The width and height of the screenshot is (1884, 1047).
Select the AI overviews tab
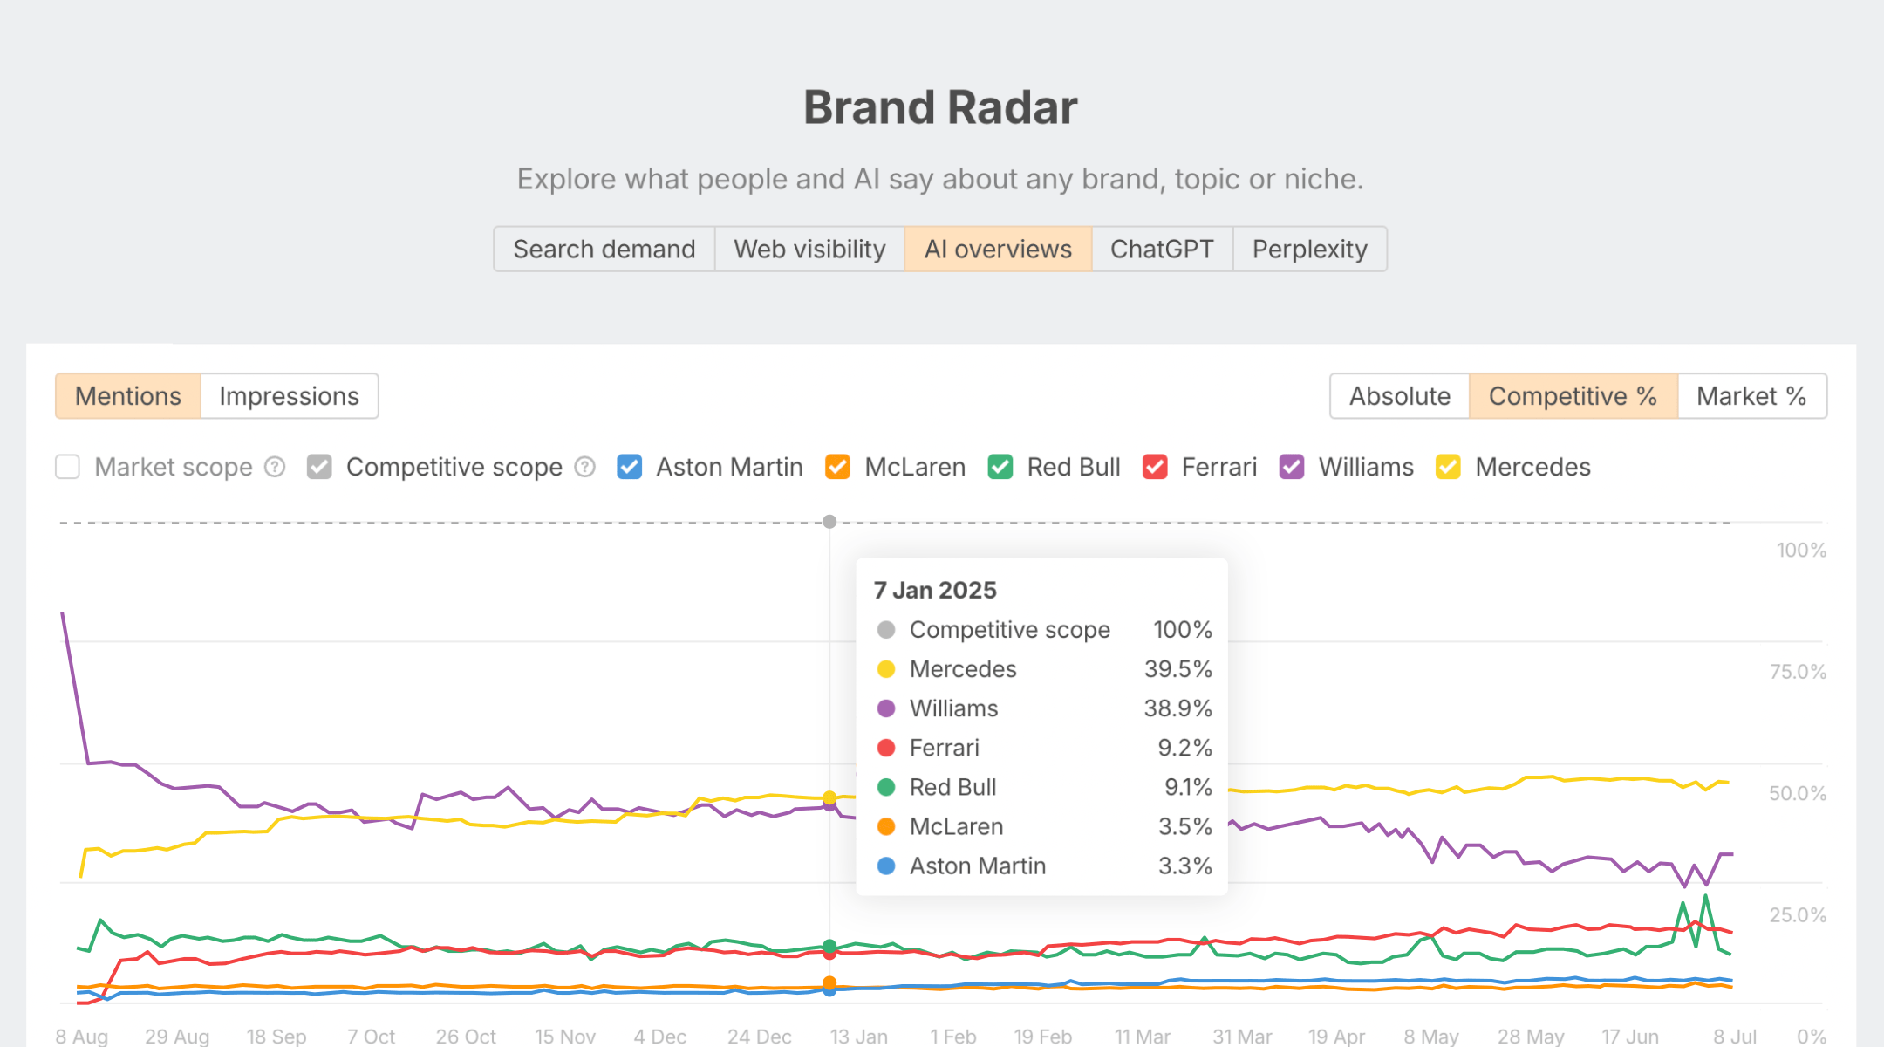point(998,250)
